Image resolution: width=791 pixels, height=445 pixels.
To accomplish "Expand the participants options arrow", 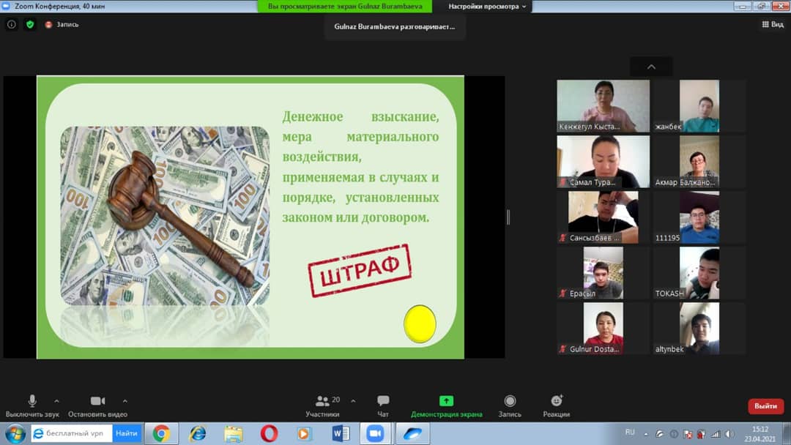I will click(x=353, y=401).
